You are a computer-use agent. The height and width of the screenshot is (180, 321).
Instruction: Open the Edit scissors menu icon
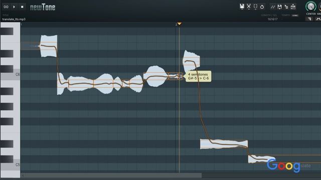pyautogui.click(x=249, y=6)
